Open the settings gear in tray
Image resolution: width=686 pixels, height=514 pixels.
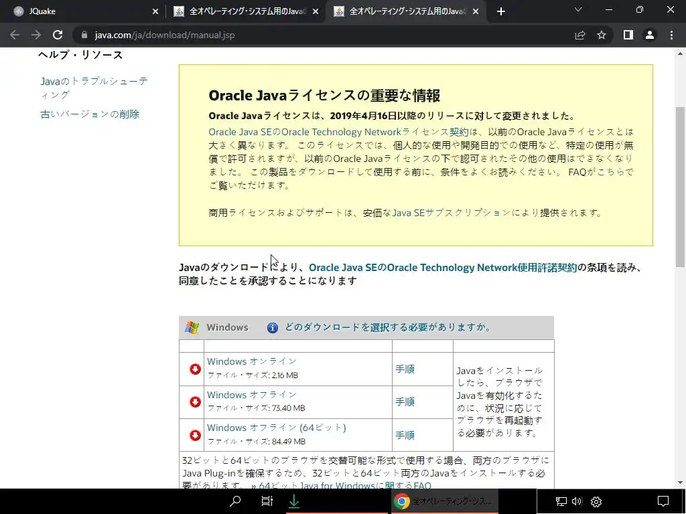(596, 501)
